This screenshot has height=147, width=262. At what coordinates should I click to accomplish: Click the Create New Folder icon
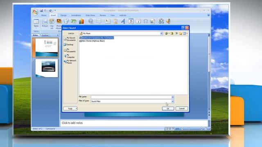(181, 33)
